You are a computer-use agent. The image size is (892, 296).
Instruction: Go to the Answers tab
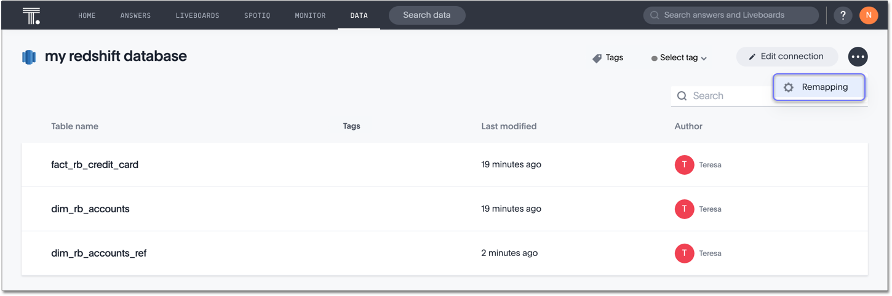tap(135, 15)
